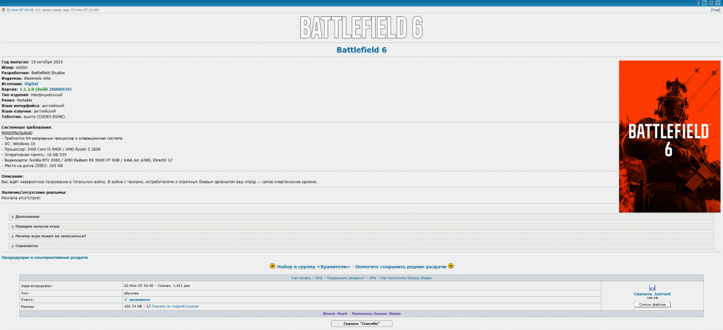Open the Как качать help link
723x330 pixels.
tap(301, 278)
